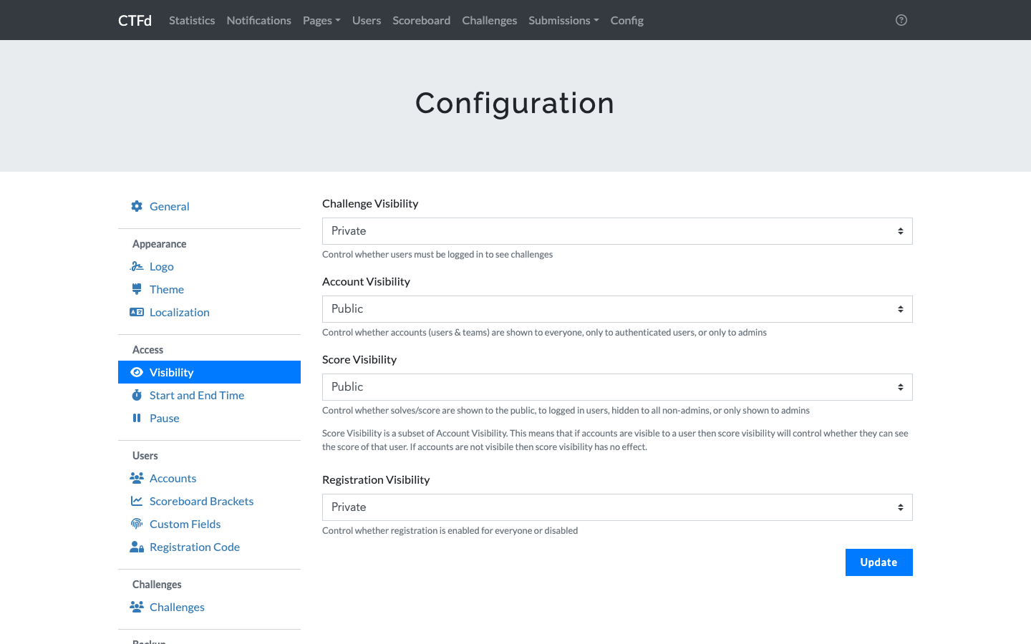Open the Account Visibility dropdown

click(617, 309)
